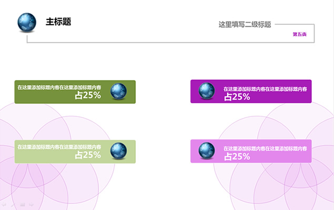Click the globe in the light green box
The image size is (334, 210).
(119, 151)
